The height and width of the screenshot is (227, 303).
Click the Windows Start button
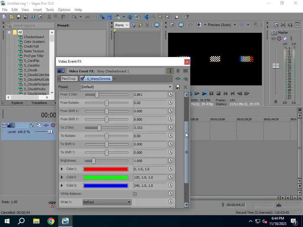[7, 221]
